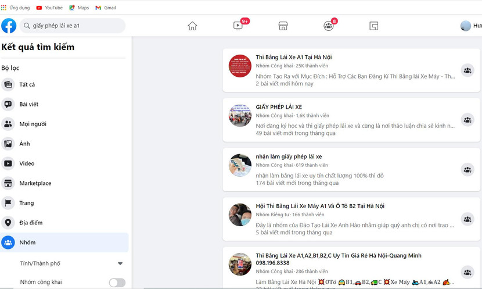The image size is (482, 289).
Task: Open nhận làm giấy phép lái xe group link
Action: [289, 156]
